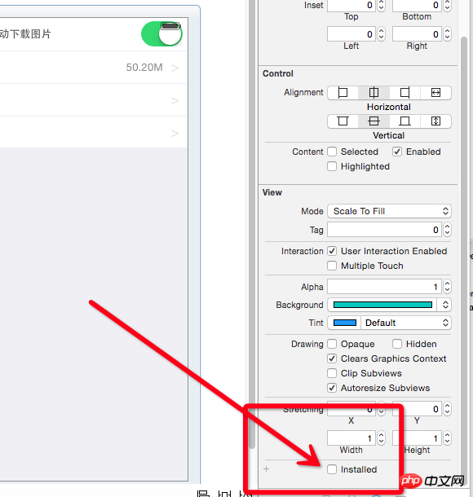The height and width of the screenshot is (497, 473).
Task: Check the Installed checkbox
Action: pyautogui.click(x=332, y=469)
